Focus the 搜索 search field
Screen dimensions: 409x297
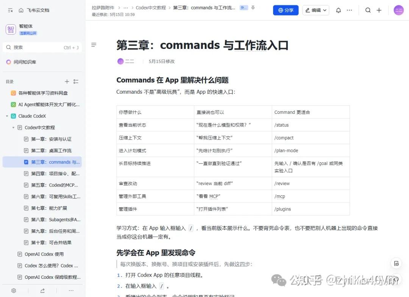click(42, 47)
